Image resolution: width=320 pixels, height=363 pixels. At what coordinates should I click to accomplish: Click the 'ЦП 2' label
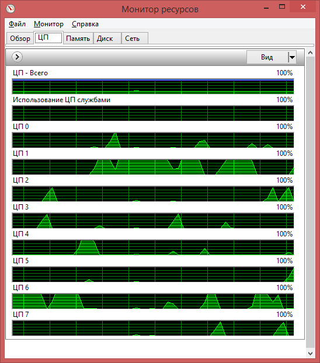coord(20,180)
